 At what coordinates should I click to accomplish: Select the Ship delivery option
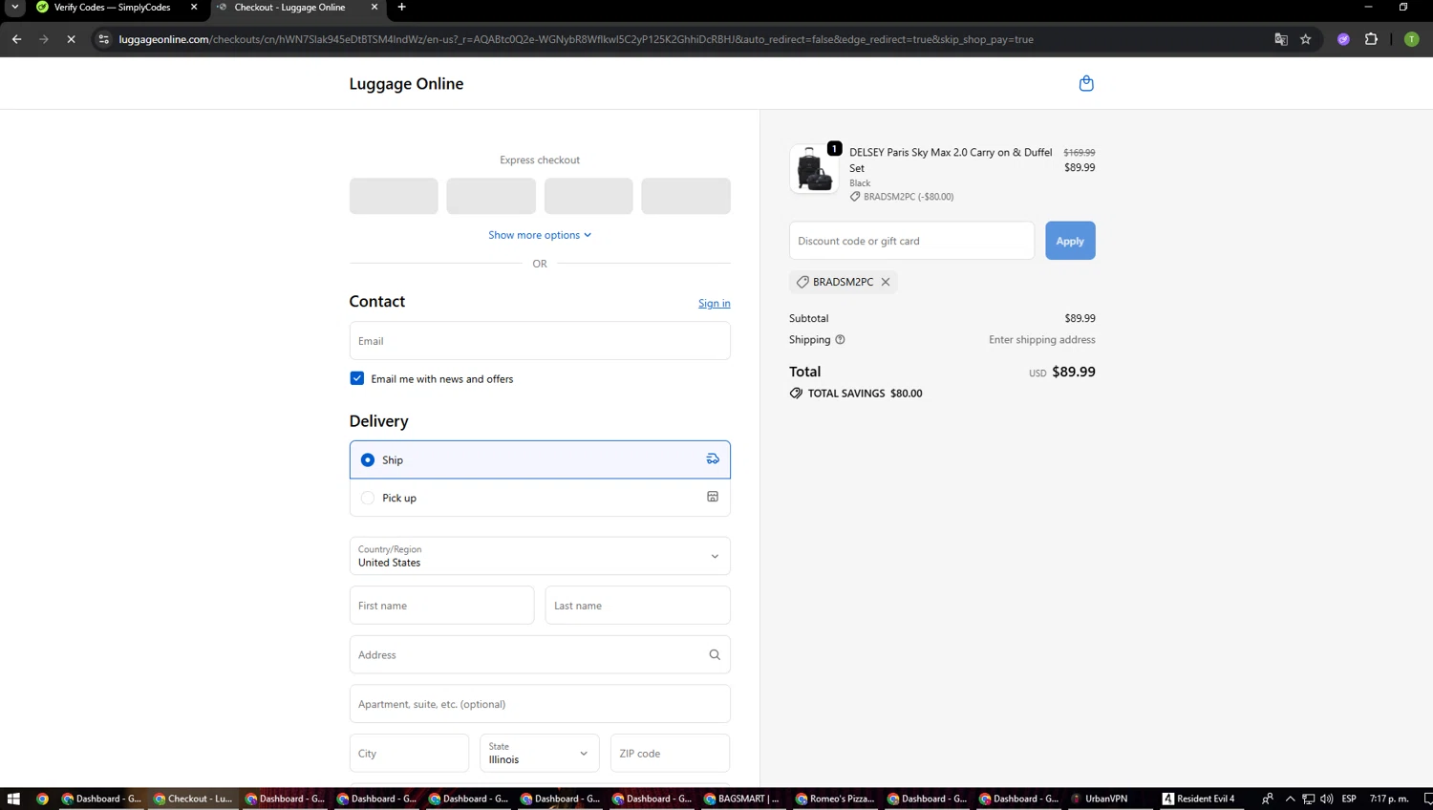(540, 459)
